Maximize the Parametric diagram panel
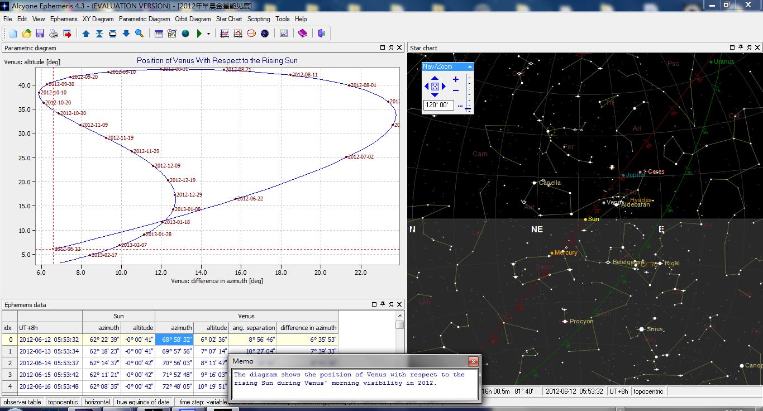The height and width of the screenshot is (411, 763). click(383, 48)
